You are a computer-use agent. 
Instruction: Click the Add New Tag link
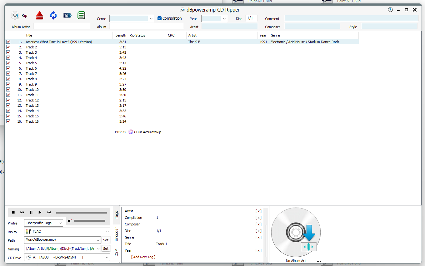(x=143, y=257)
